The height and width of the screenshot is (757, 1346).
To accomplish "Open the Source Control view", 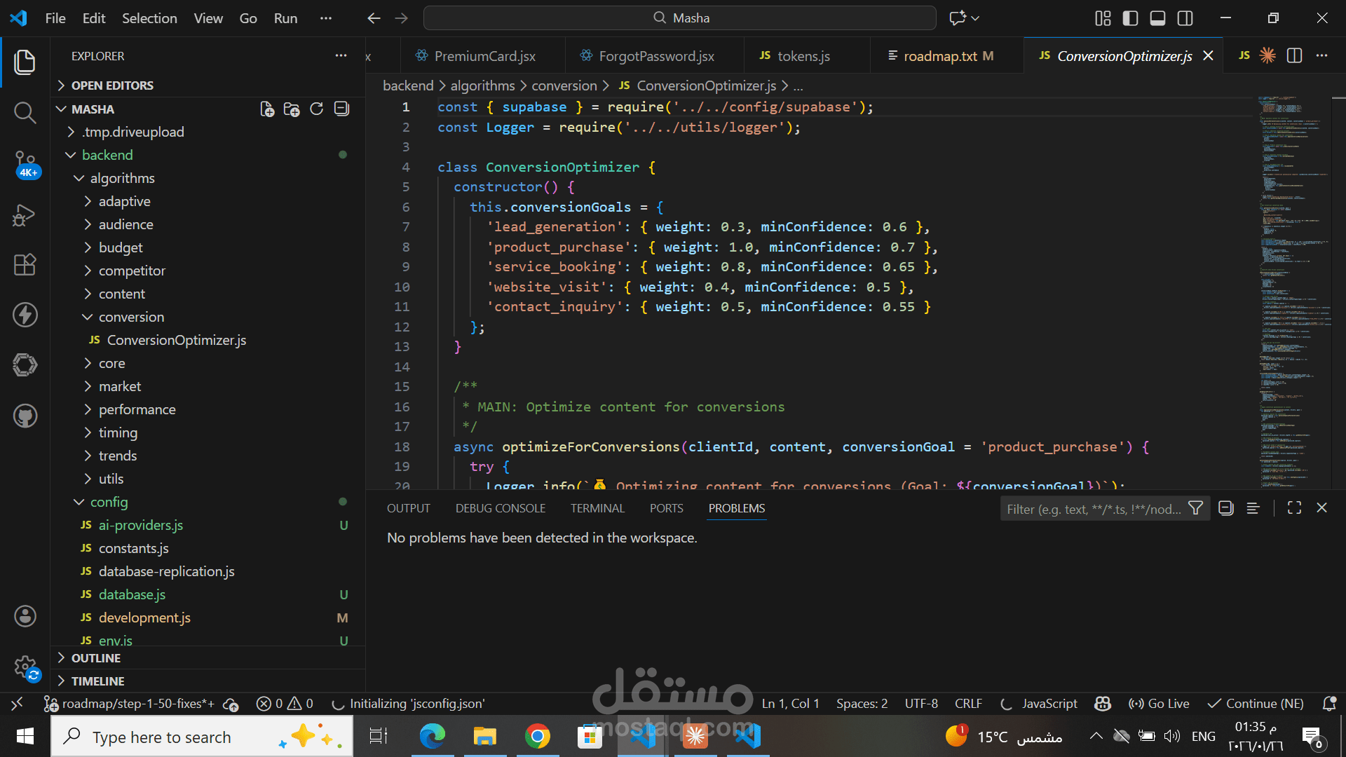I will 25,163.
